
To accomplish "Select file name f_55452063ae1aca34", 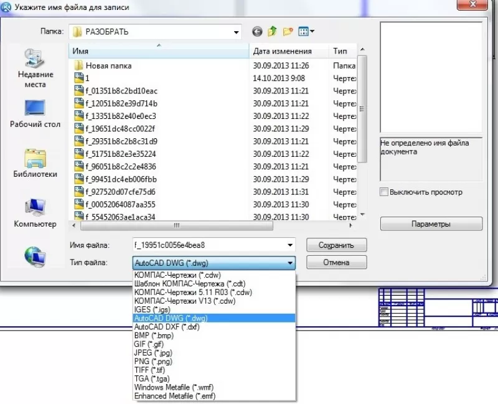I will point(120,217).
